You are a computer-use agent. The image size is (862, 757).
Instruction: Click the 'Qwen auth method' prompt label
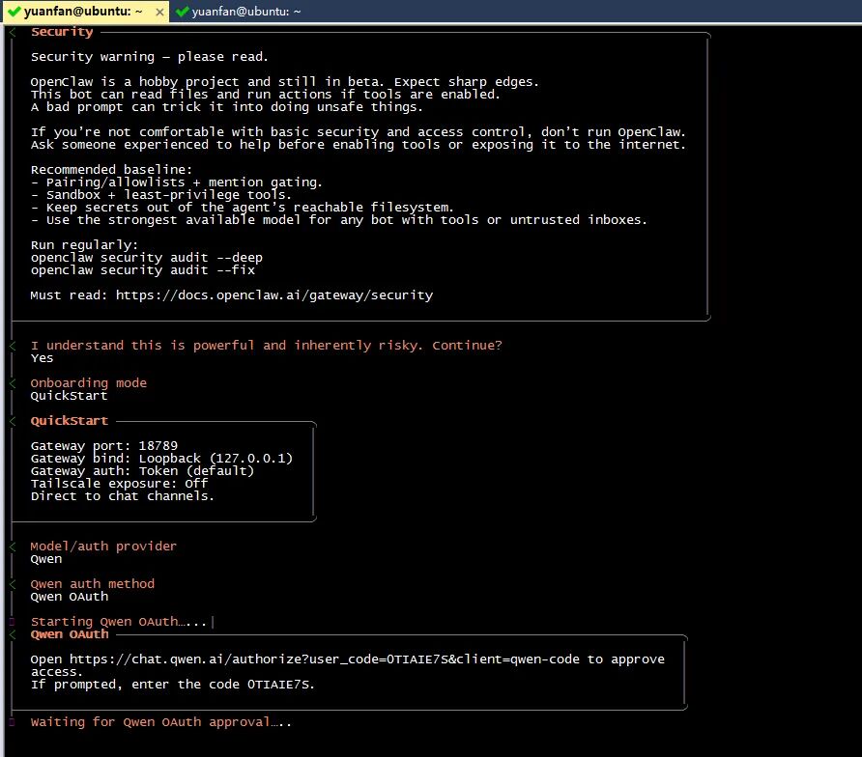tap(93, 584)
